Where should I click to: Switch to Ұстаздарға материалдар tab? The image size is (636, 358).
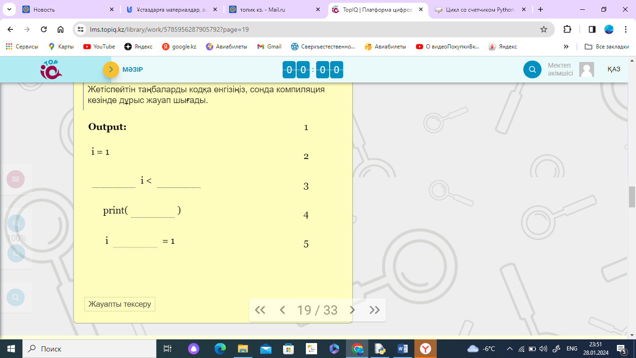point(171,9)
